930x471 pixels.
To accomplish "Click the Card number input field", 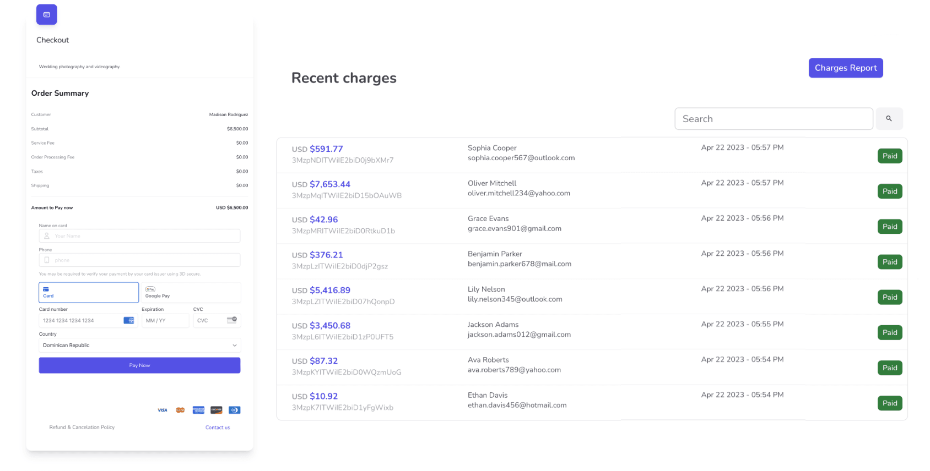I will [x=83, y=320].
